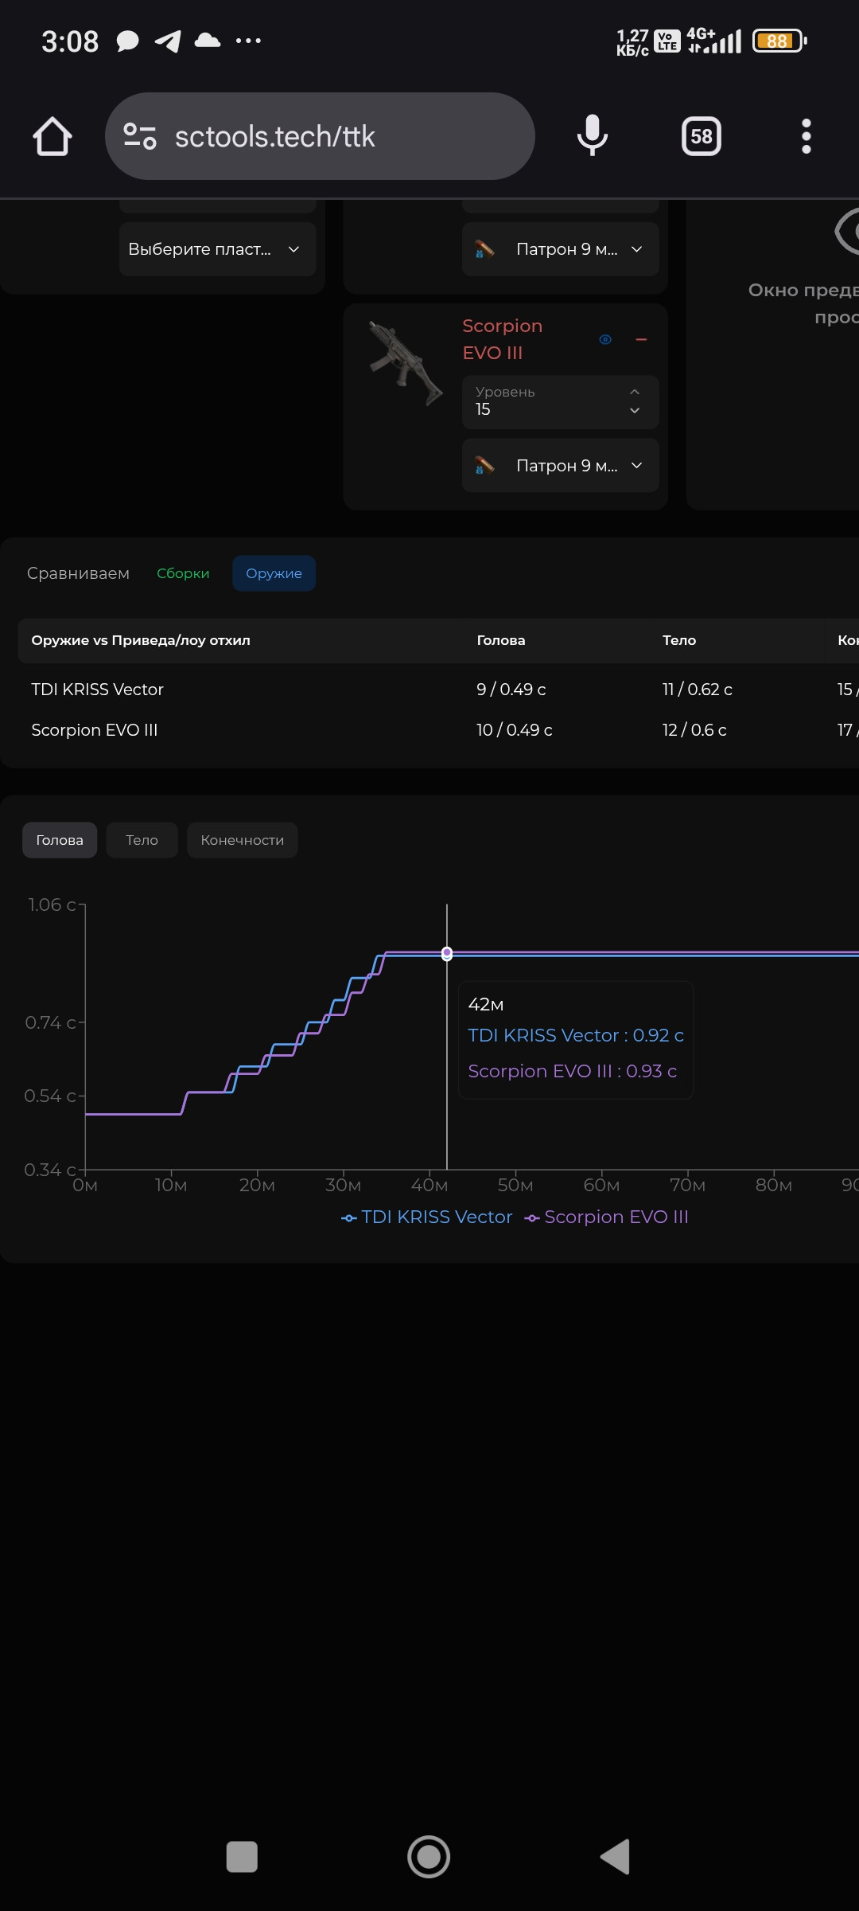The image size is (859, 1911).
Task: Click the 60м tick on chart axis
Action: 601,1185
